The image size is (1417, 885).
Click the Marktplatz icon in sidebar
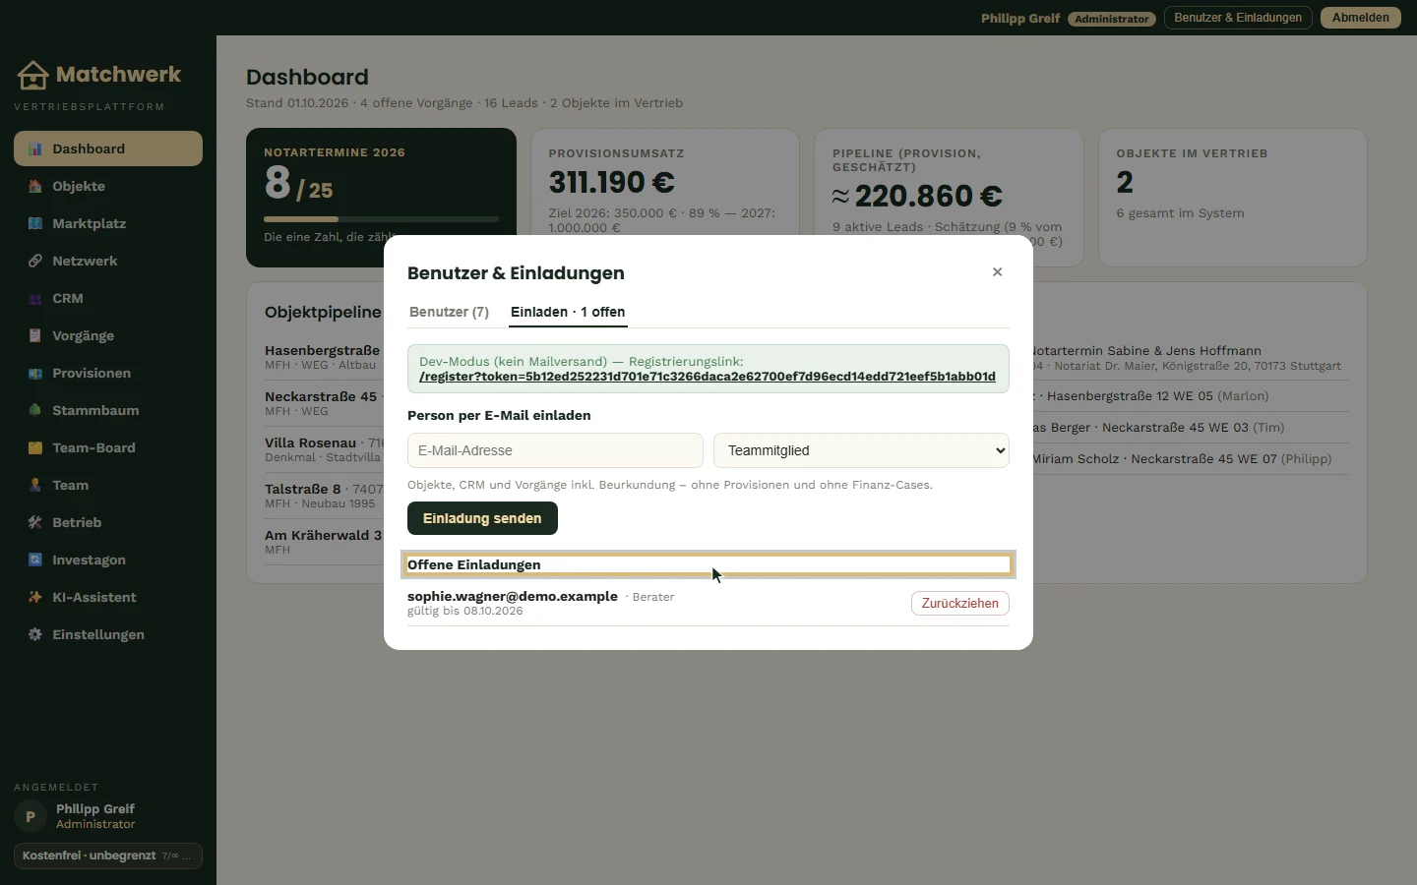point(35,224)
